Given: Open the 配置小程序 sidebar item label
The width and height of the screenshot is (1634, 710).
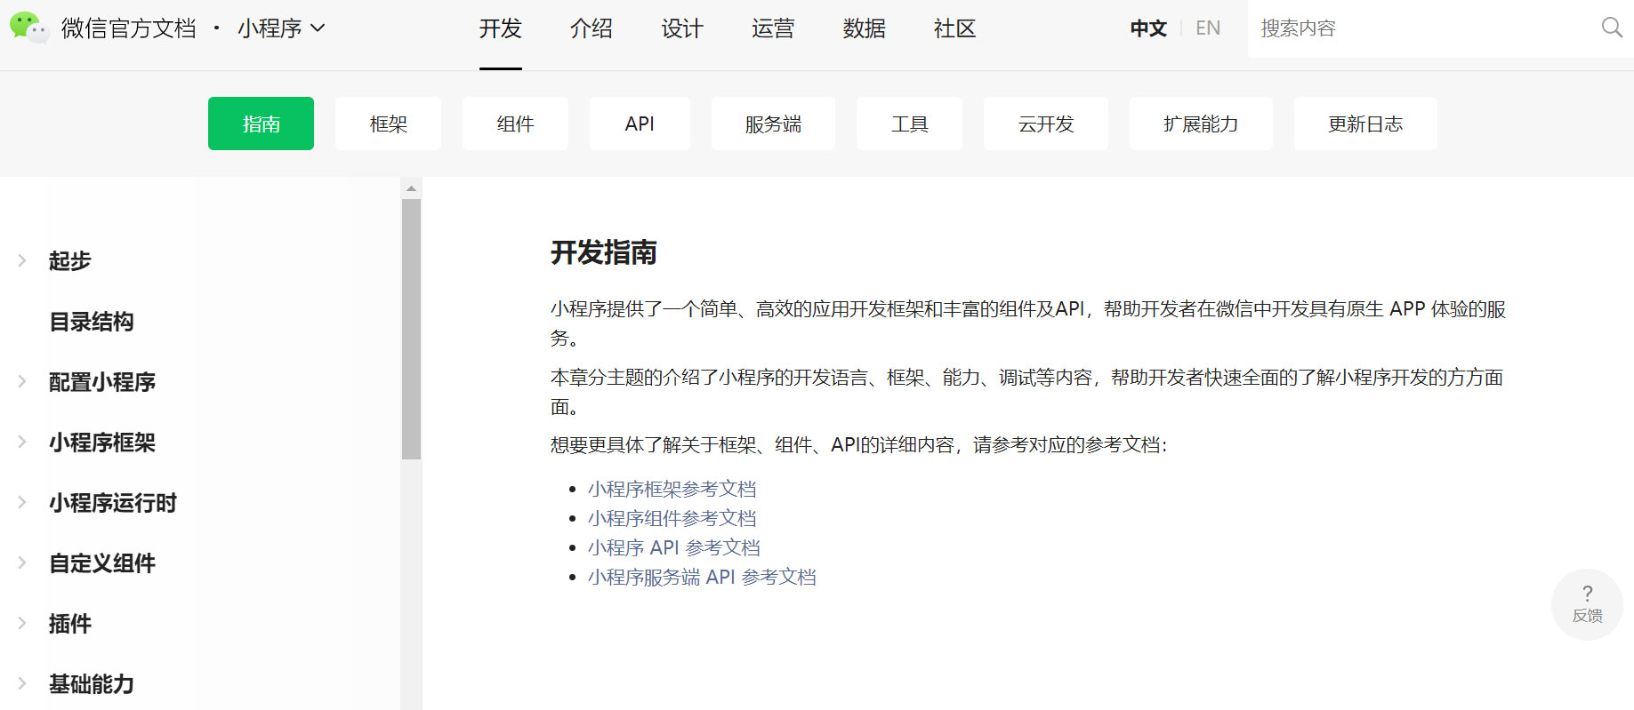Looking at the screenshot, I should click(102, 381).
